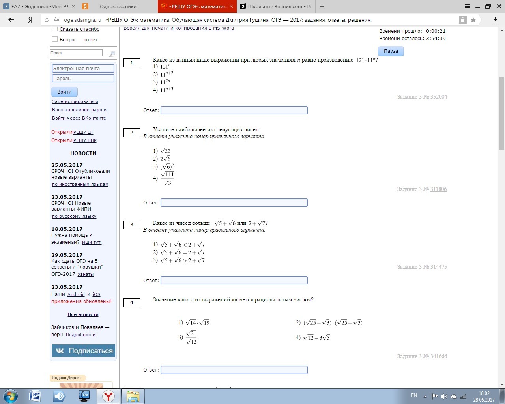The width and height of the screenshot is (505, 404).
Task: Click the Войти login button
Action: click(64, 92)
